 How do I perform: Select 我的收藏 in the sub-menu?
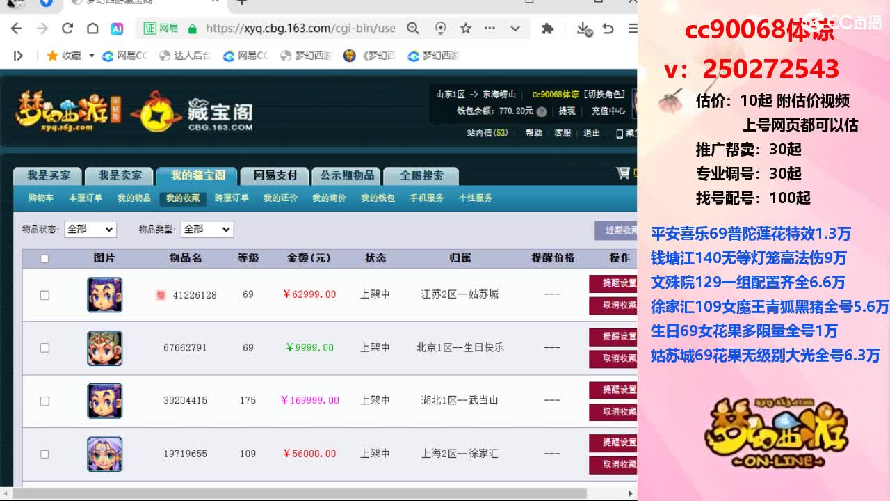[183, 198]
